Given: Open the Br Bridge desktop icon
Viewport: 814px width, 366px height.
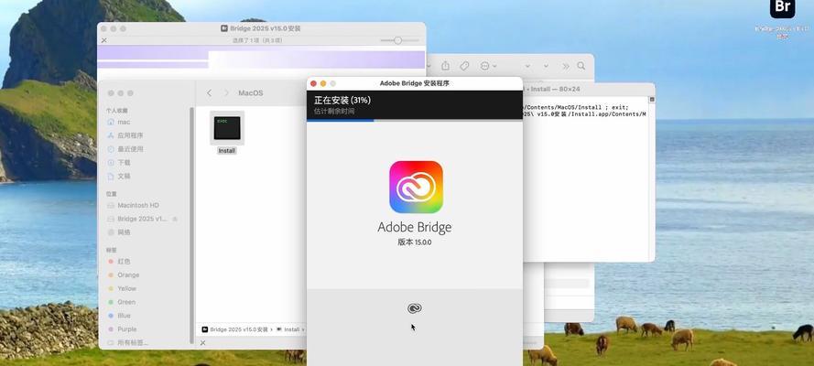Looking at the screenshot, I should (x=782, y=8).
